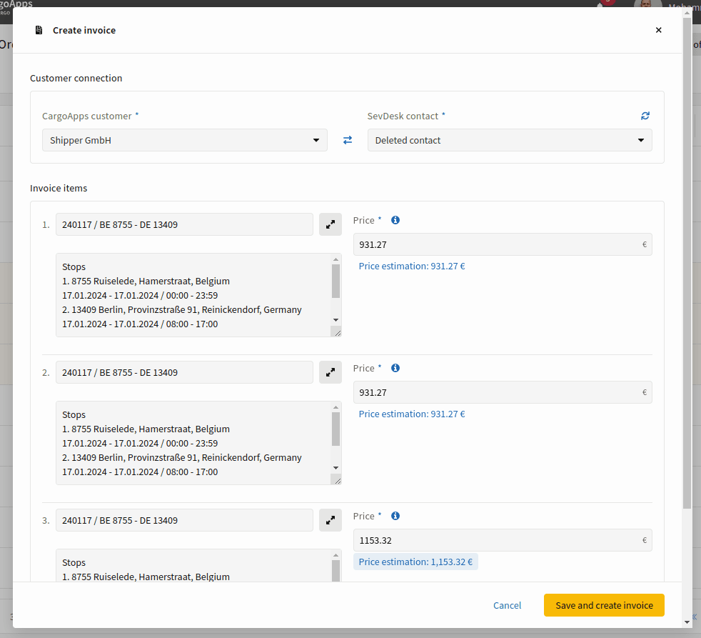This screenshot has width=701, height=638.
Task: Click the SevDesk contact label
Action: click(x=403, y=116)
